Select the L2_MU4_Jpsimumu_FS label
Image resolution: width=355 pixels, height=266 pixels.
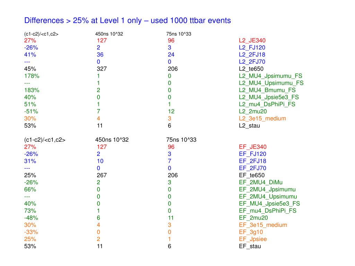(x=270, y=76)
